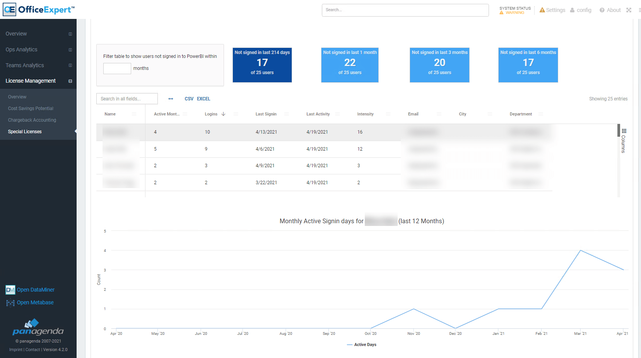
Task: Open the Last Signin column menu
Action: [287, 114]
